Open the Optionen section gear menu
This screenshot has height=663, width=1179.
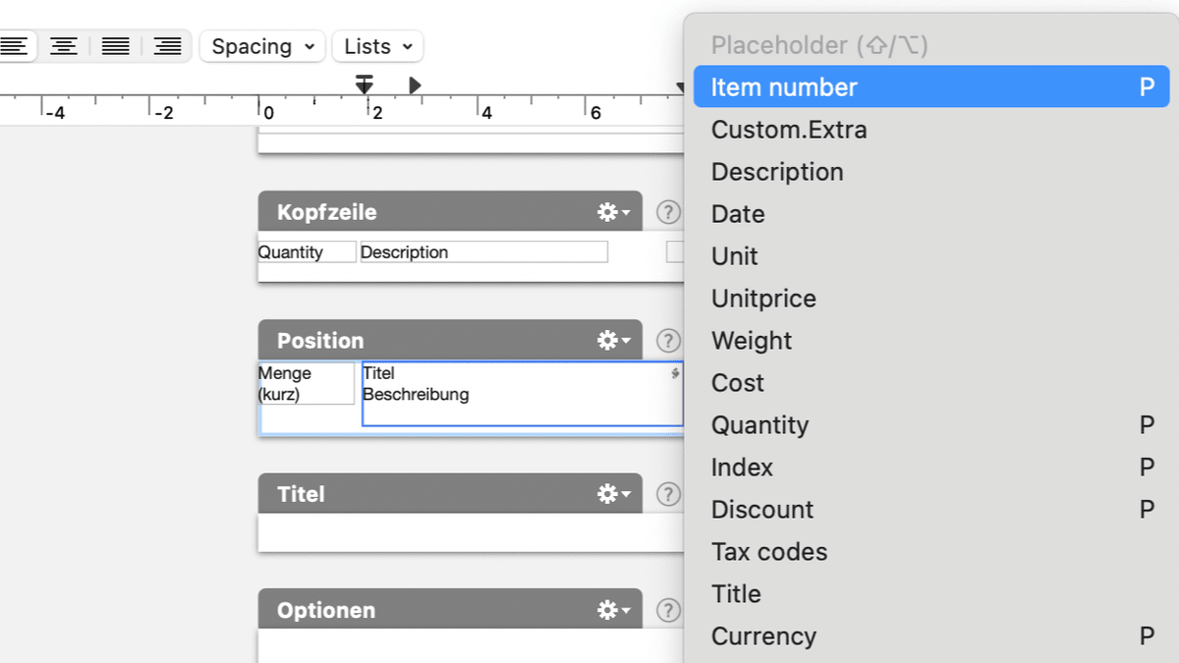click(613, 610)
